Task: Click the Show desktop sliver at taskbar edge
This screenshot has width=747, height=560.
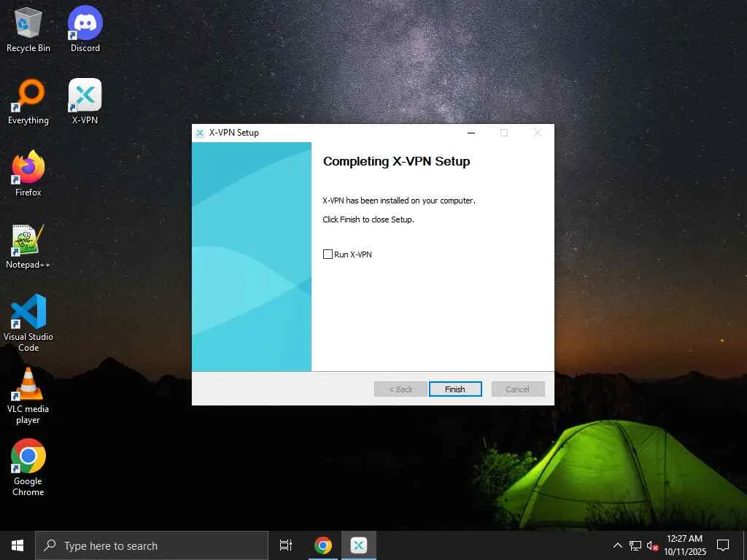Action: (745, 545)
